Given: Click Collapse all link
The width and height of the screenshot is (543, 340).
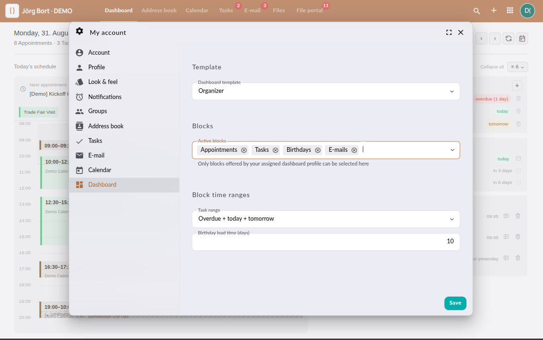Looking at the screenshot, I should [x=492, y=67].
